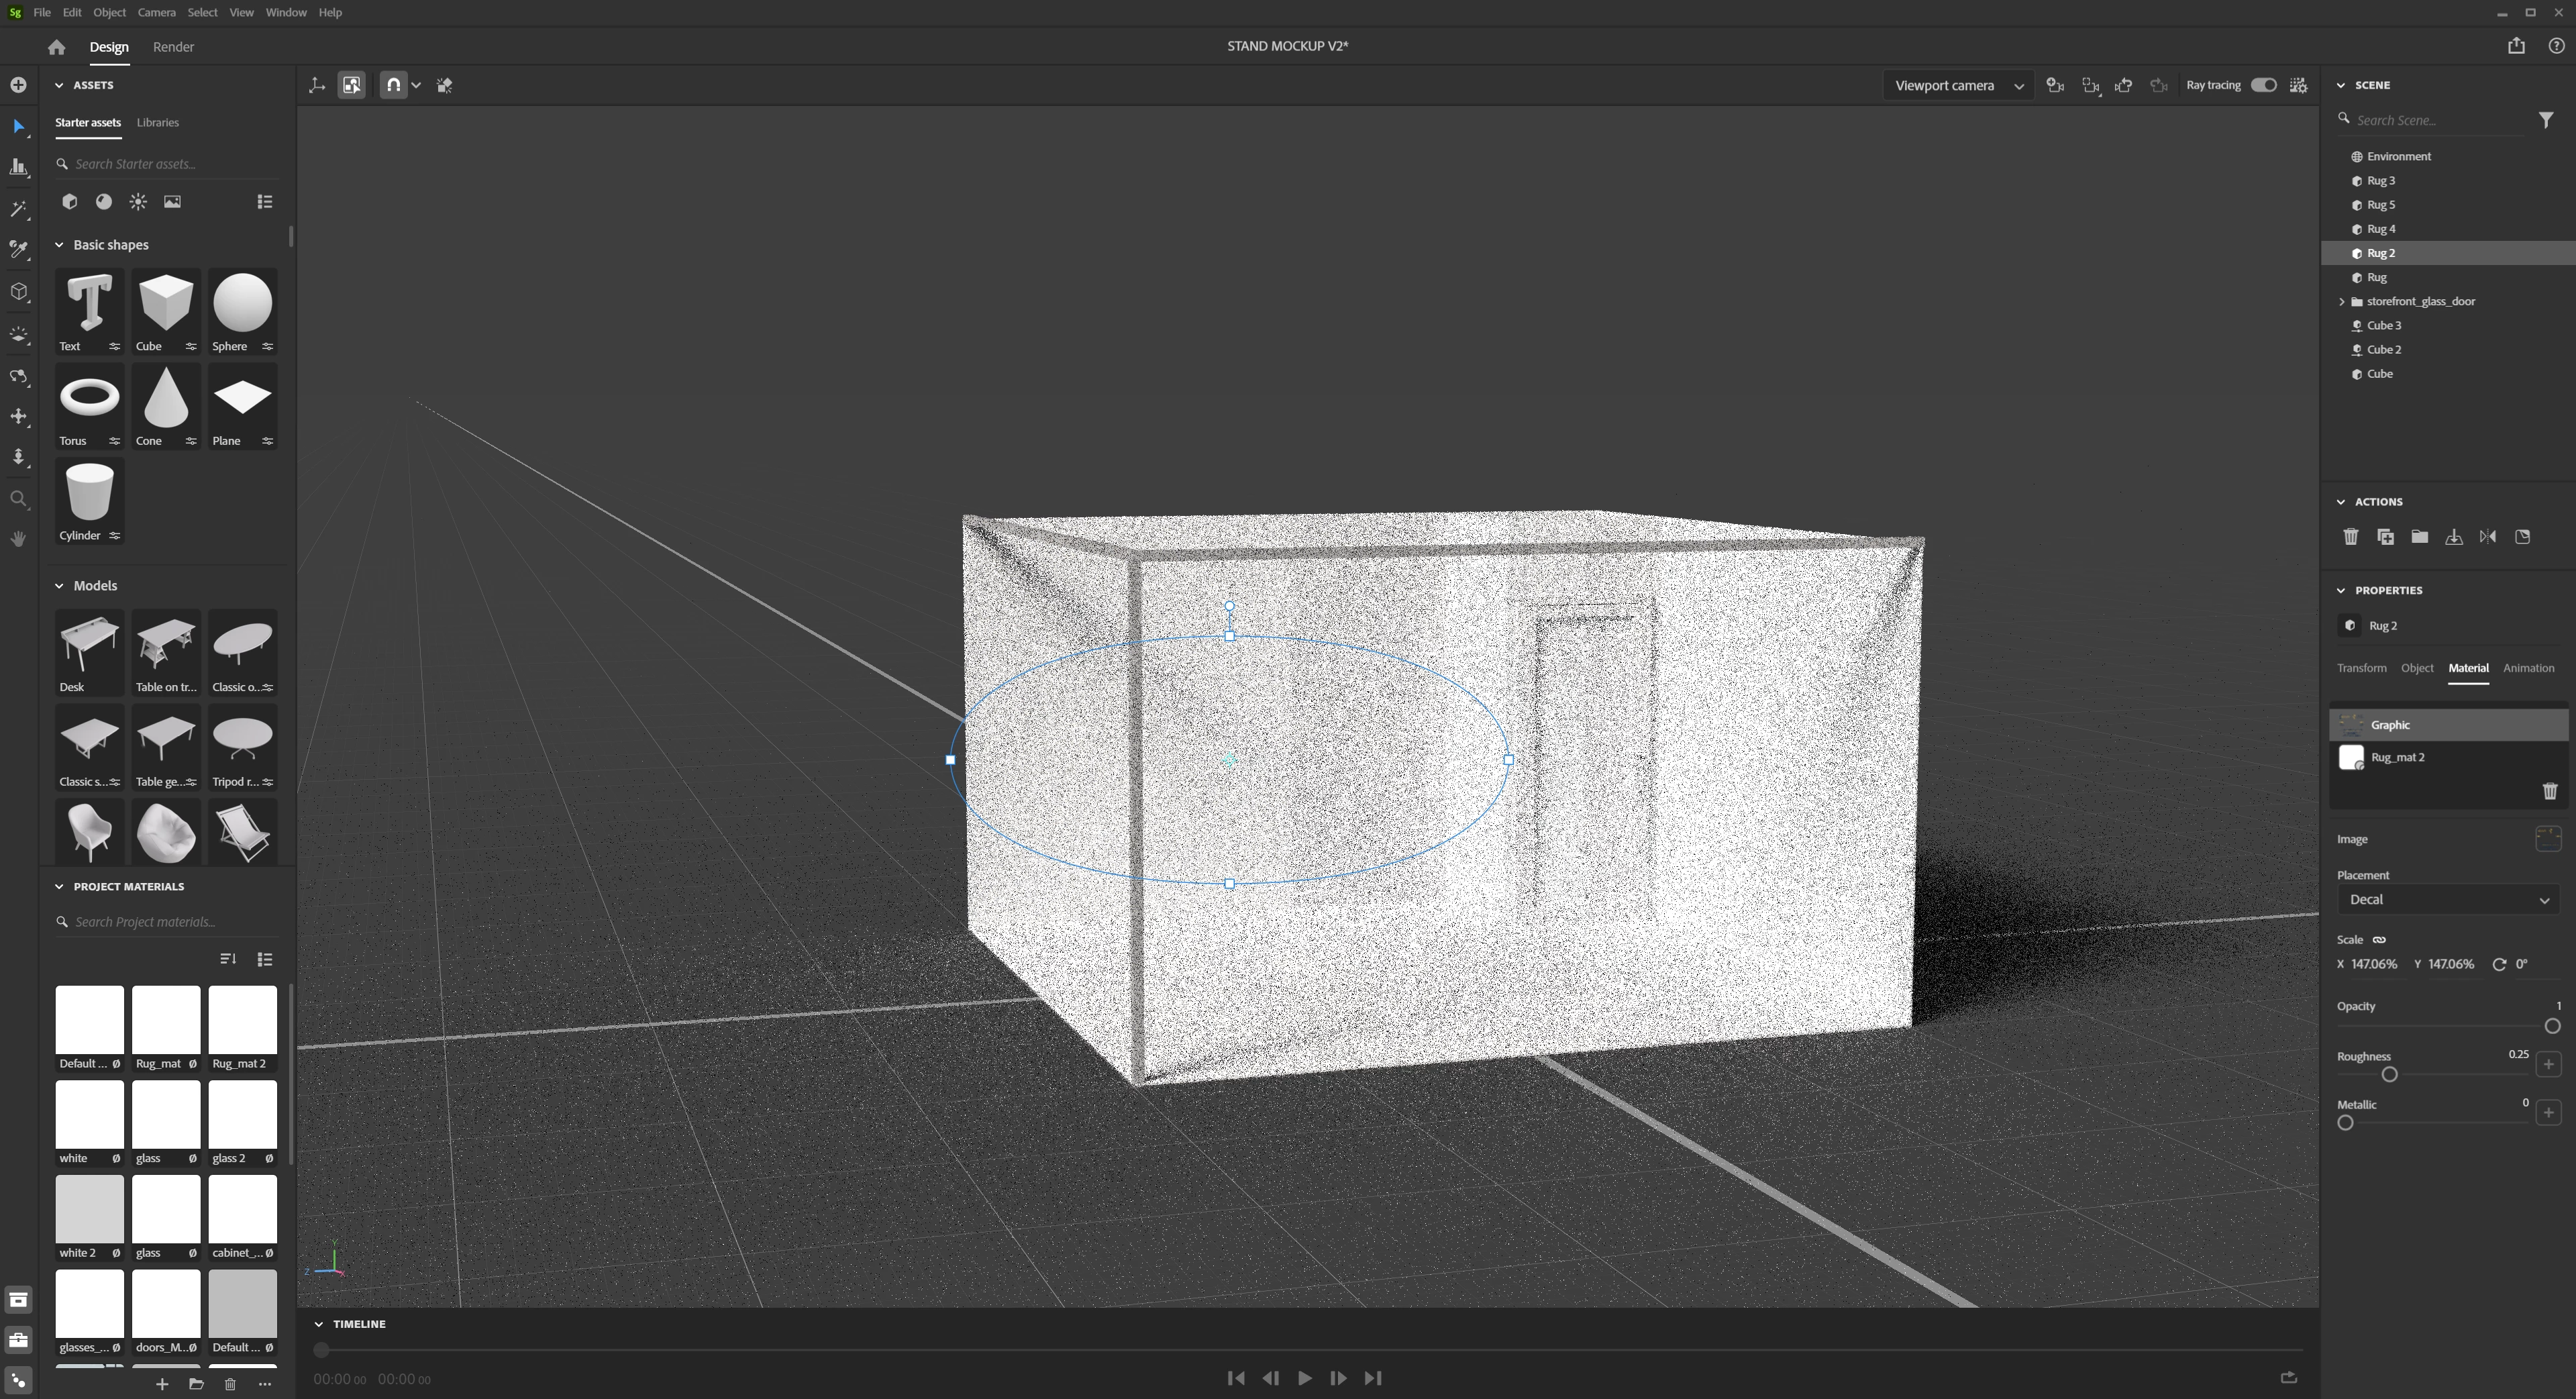Click the delete trash icon in Actions
Viewport: 2576px width, 1399px height.
click(x=2351, y=537)
